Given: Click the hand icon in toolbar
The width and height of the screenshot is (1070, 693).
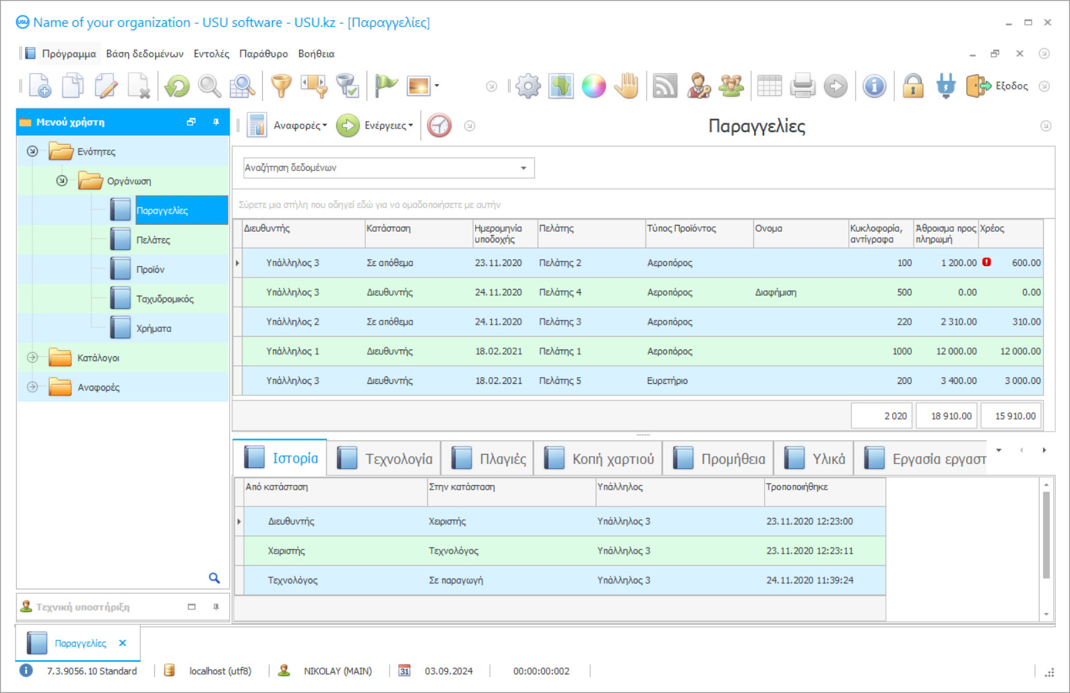Looking at the screenshot, I should [x=627, y=86].
